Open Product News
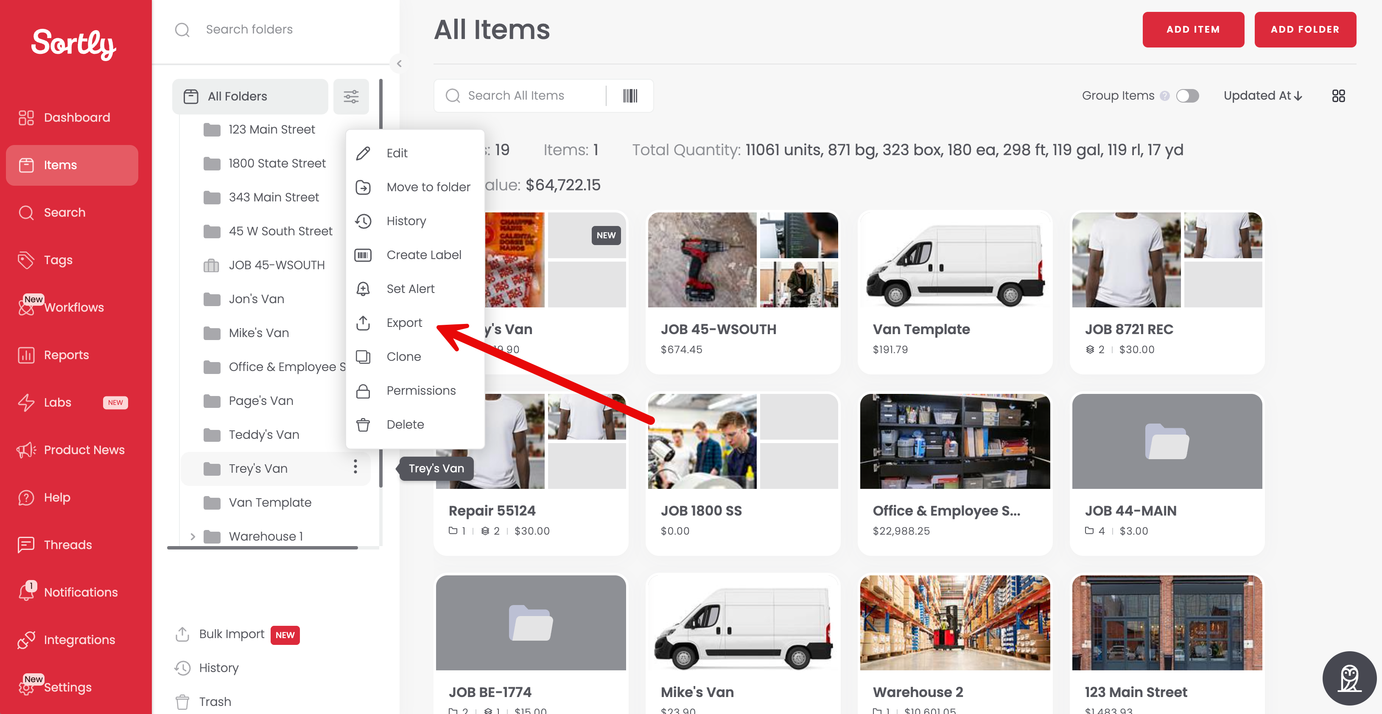This screenshot has height=714, width=1382. point(72,450)
